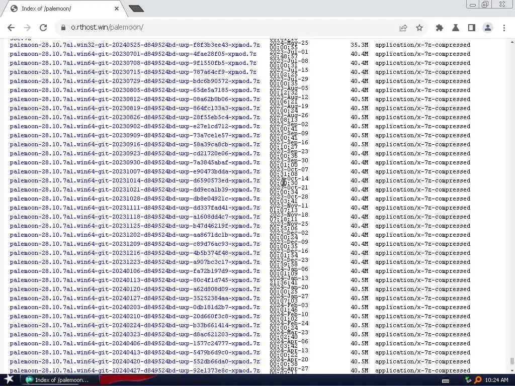Download win32-git-20240525 xpmod.7z file
The image size is (515, 386).
(135, 45)
